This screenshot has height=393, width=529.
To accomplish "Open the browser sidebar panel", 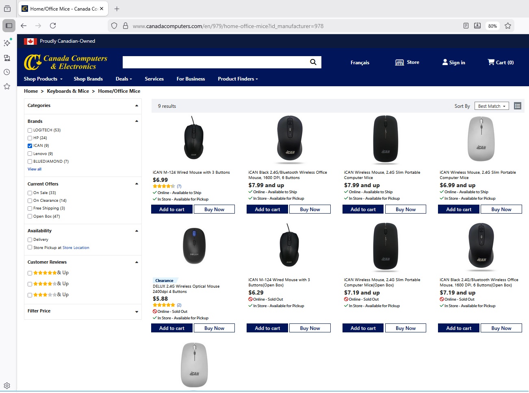I will coord(9,26).
